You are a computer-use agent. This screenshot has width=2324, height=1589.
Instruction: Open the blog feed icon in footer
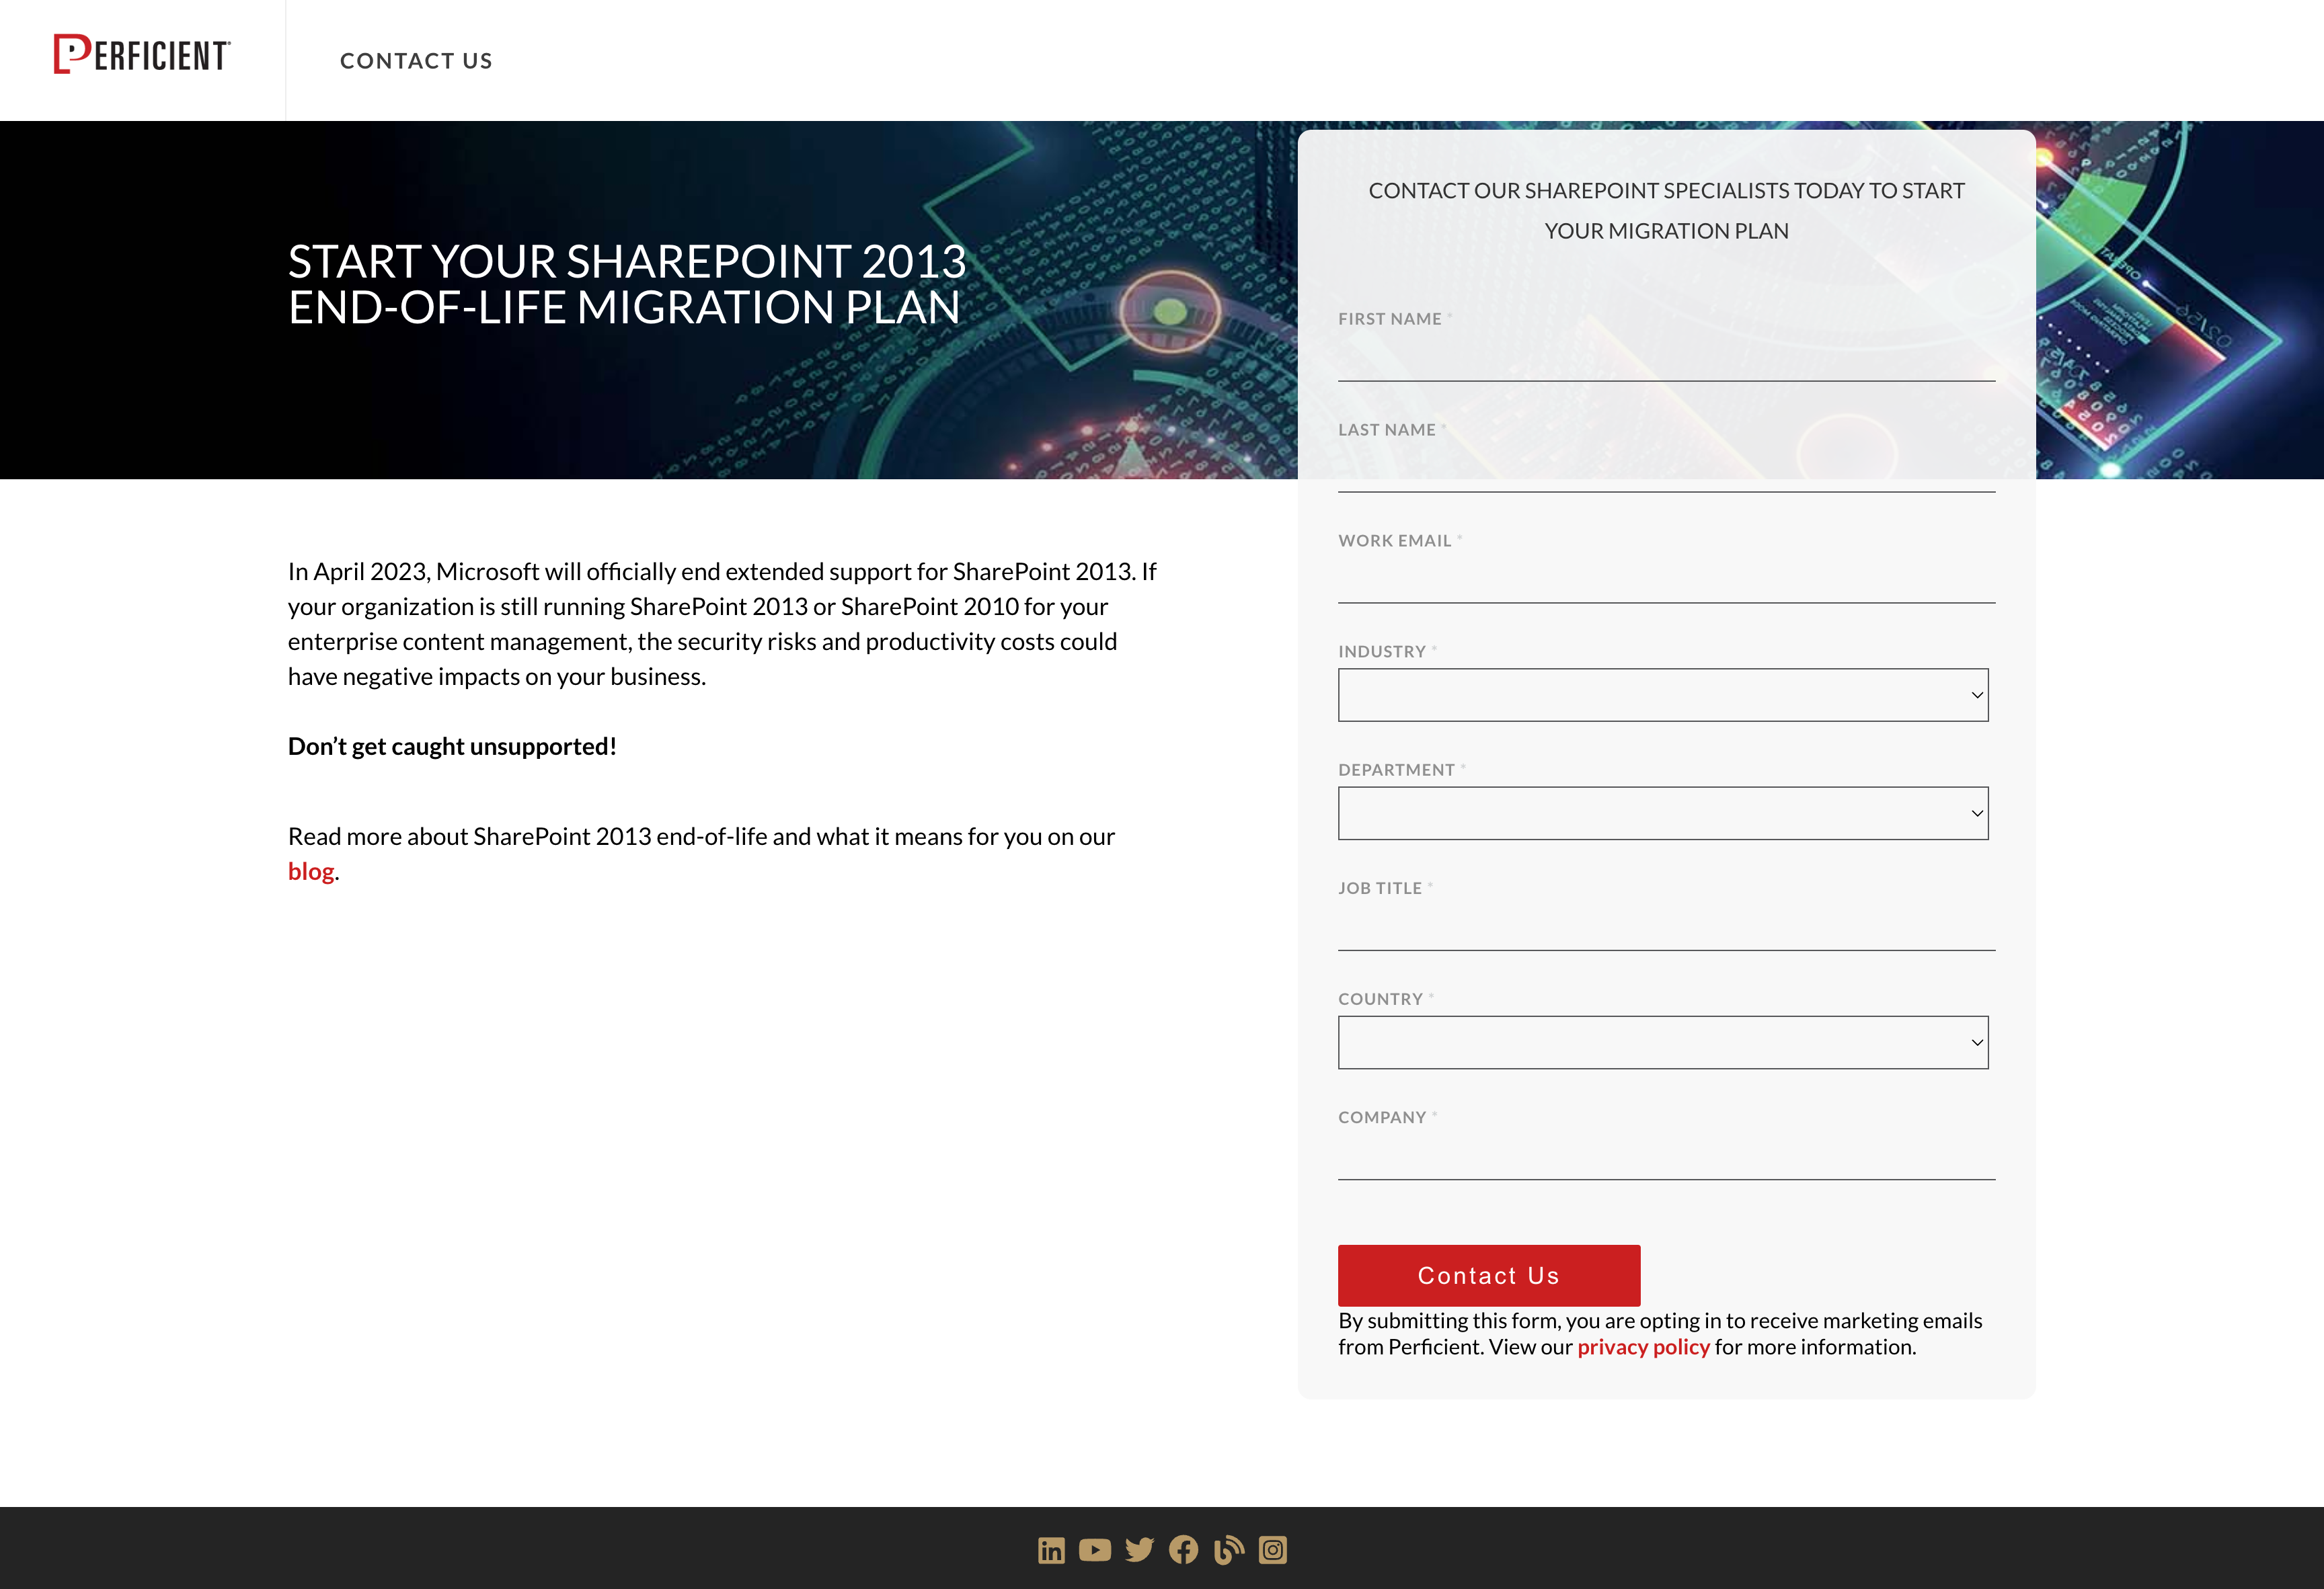click(x=1228, y=1550)
